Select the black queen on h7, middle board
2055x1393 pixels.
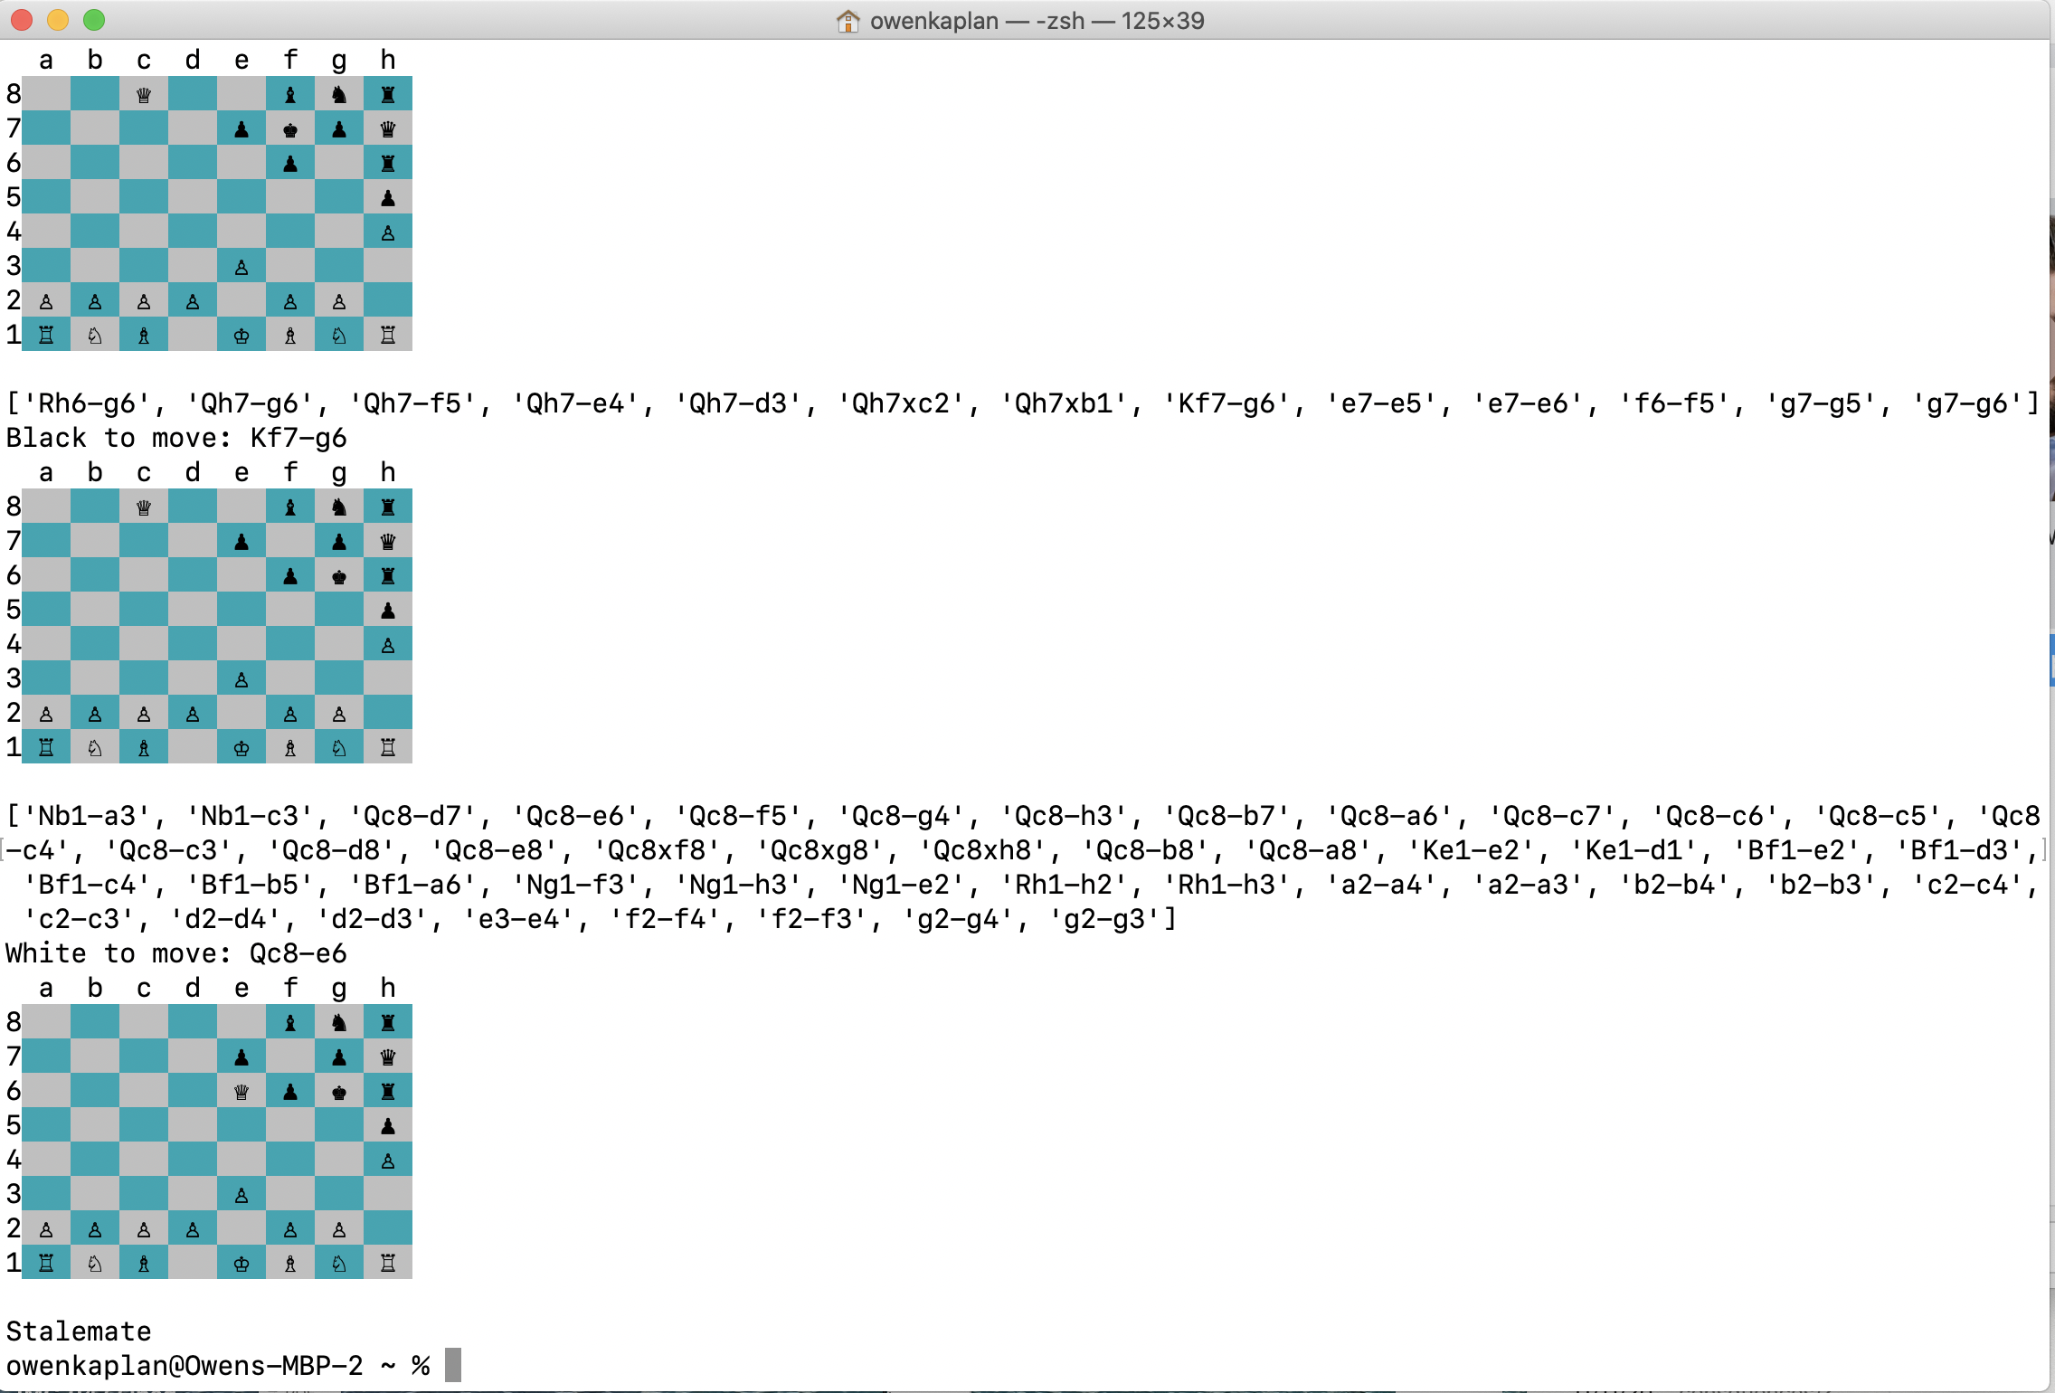click(x=388, y=542)
